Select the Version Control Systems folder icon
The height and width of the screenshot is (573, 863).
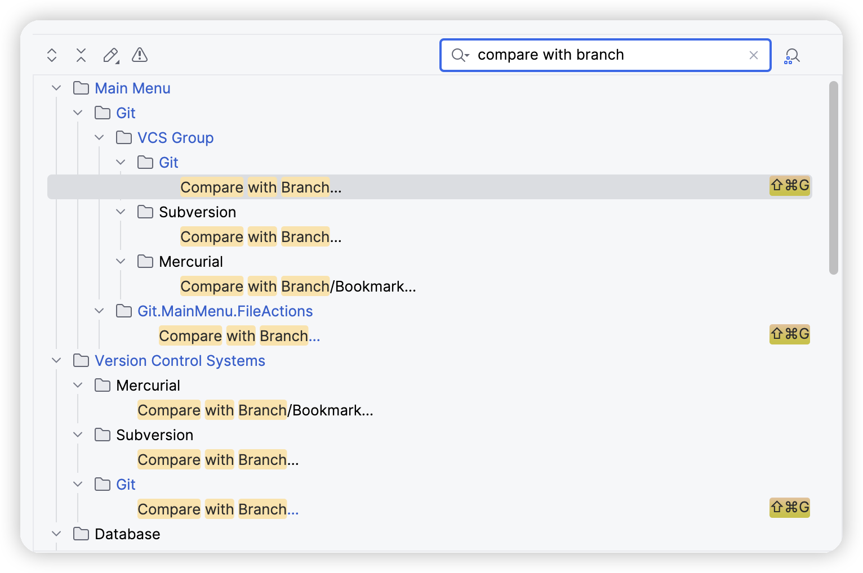point(81,361)
